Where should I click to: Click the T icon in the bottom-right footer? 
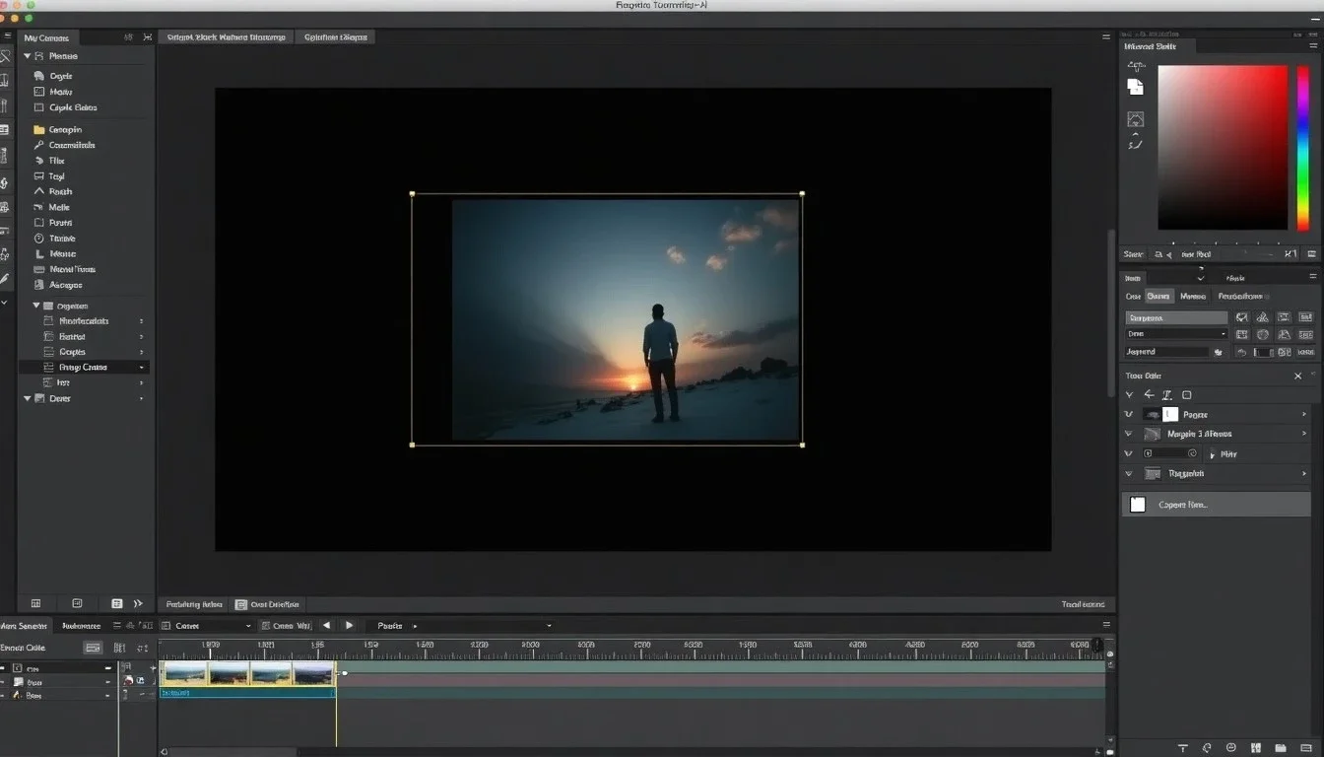1183,748
